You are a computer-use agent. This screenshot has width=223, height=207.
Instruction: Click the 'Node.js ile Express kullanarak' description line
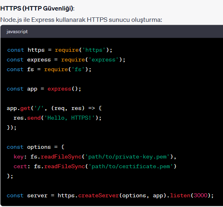tap(81, 20)
